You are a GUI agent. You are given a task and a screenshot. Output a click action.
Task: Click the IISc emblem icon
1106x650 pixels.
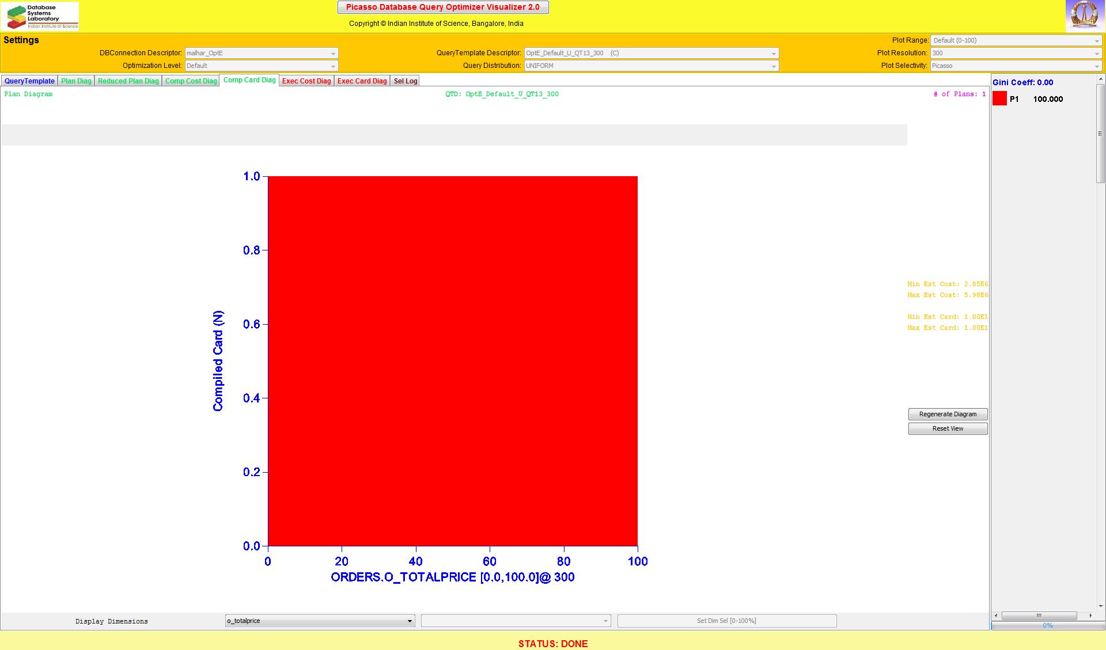click(x=1085, y=16)
